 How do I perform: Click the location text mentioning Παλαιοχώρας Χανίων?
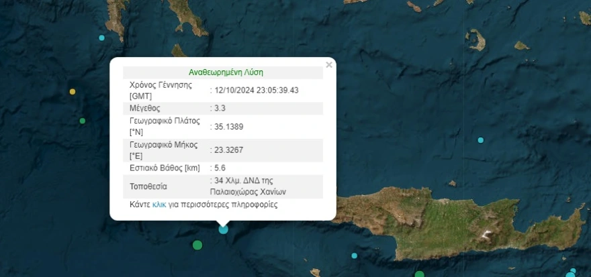[x=248, y=185]
